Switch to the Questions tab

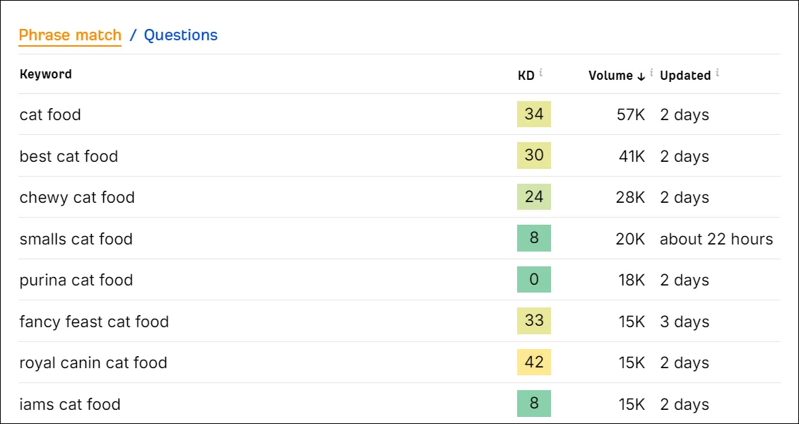tap(181, 35)
